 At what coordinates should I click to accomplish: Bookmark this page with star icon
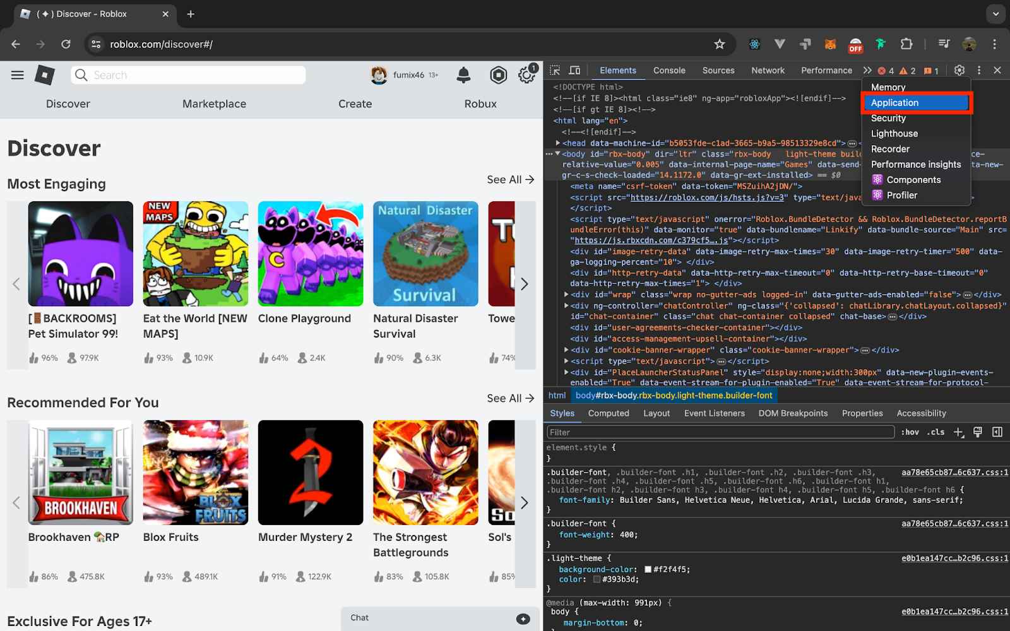tap(719, 44)
